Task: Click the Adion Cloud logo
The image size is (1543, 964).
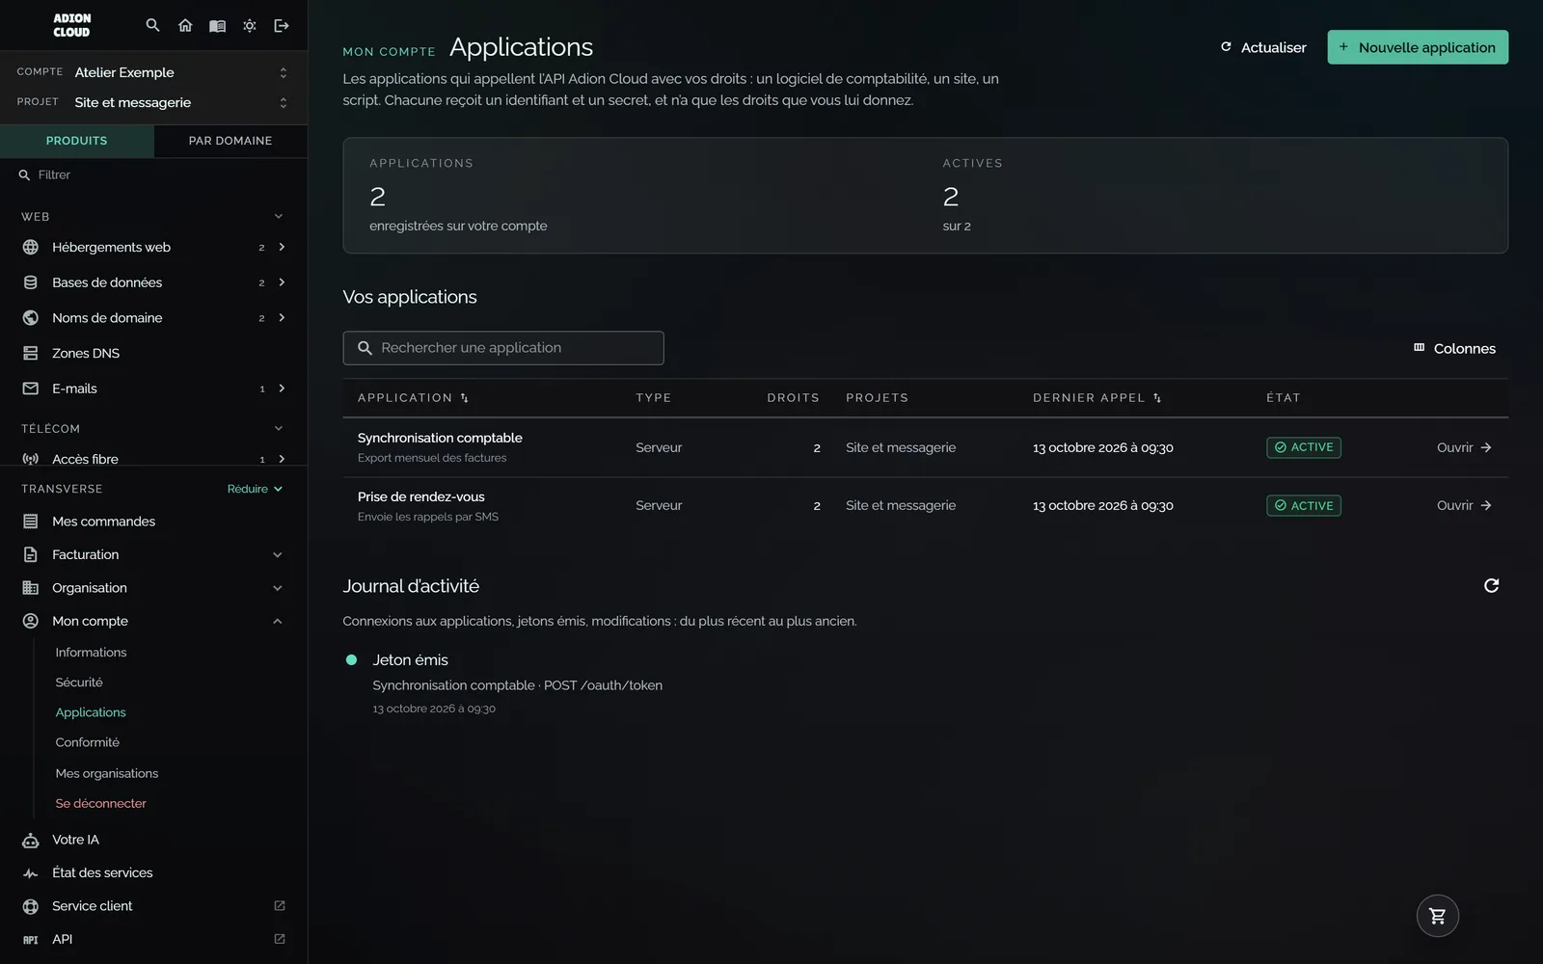Action: [x=71, y=25]
